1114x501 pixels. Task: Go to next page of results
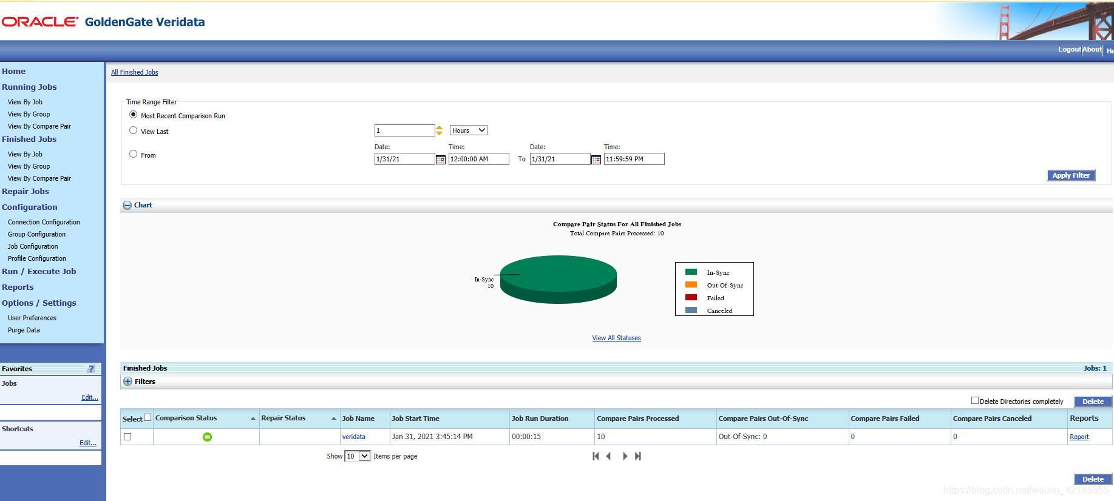(625, 456)
